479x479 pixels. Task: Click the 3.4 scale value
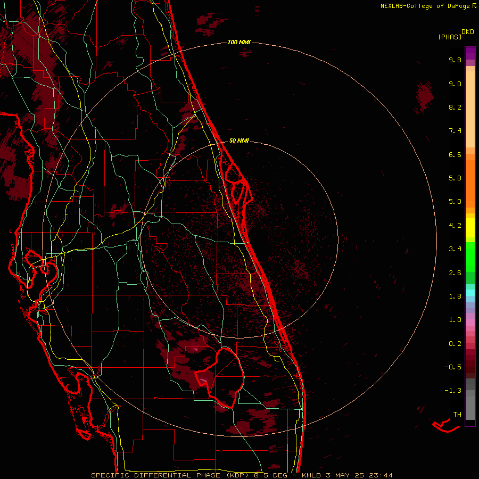[x=455, y=249]
